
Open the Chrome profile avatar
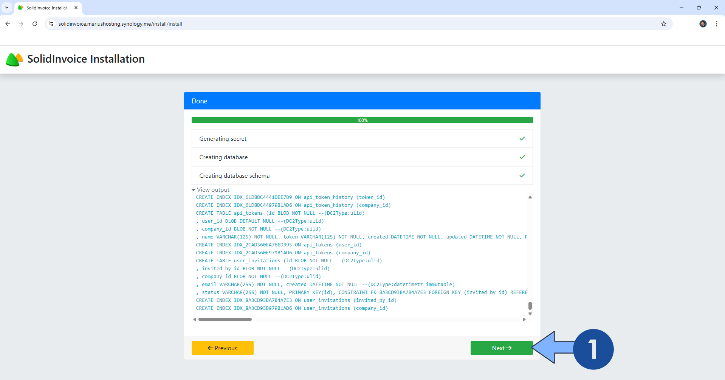pyautogui.click(x=703, y=24)
